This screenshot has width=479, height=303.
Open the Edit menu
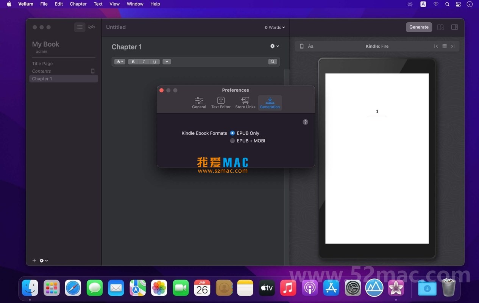[x=59, y=4]
